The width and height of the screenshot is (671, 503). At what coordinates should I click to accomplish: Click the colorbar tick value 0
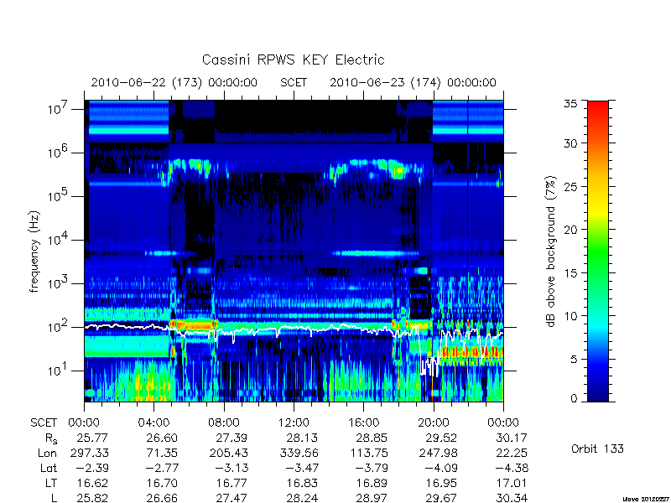coord(575,399)
